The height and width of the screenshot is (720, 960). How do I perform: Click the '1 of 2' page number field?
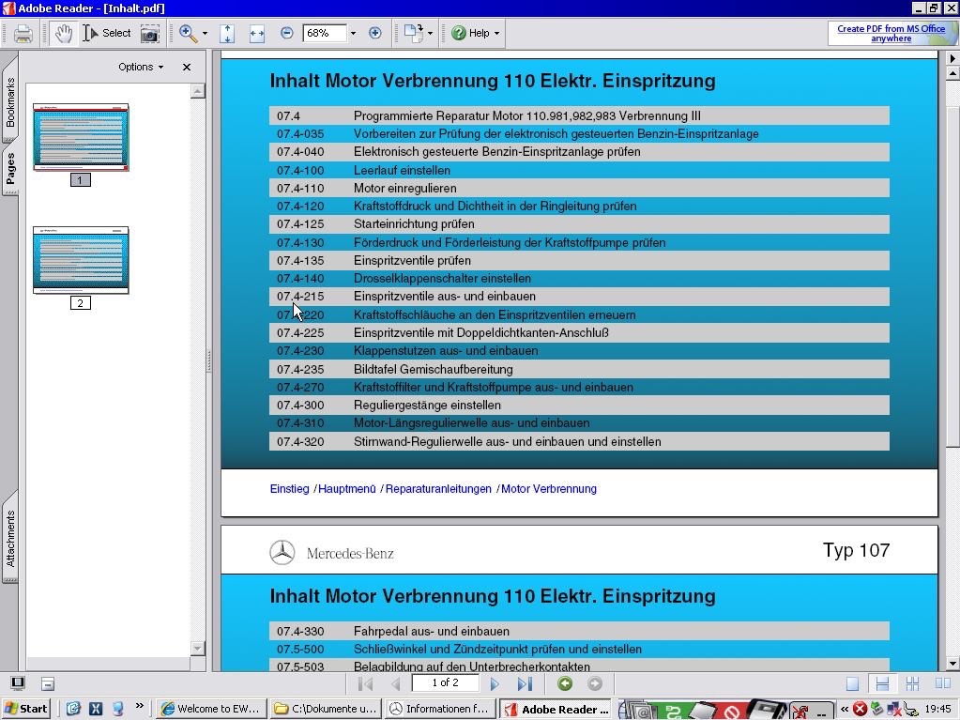point(445,682)
